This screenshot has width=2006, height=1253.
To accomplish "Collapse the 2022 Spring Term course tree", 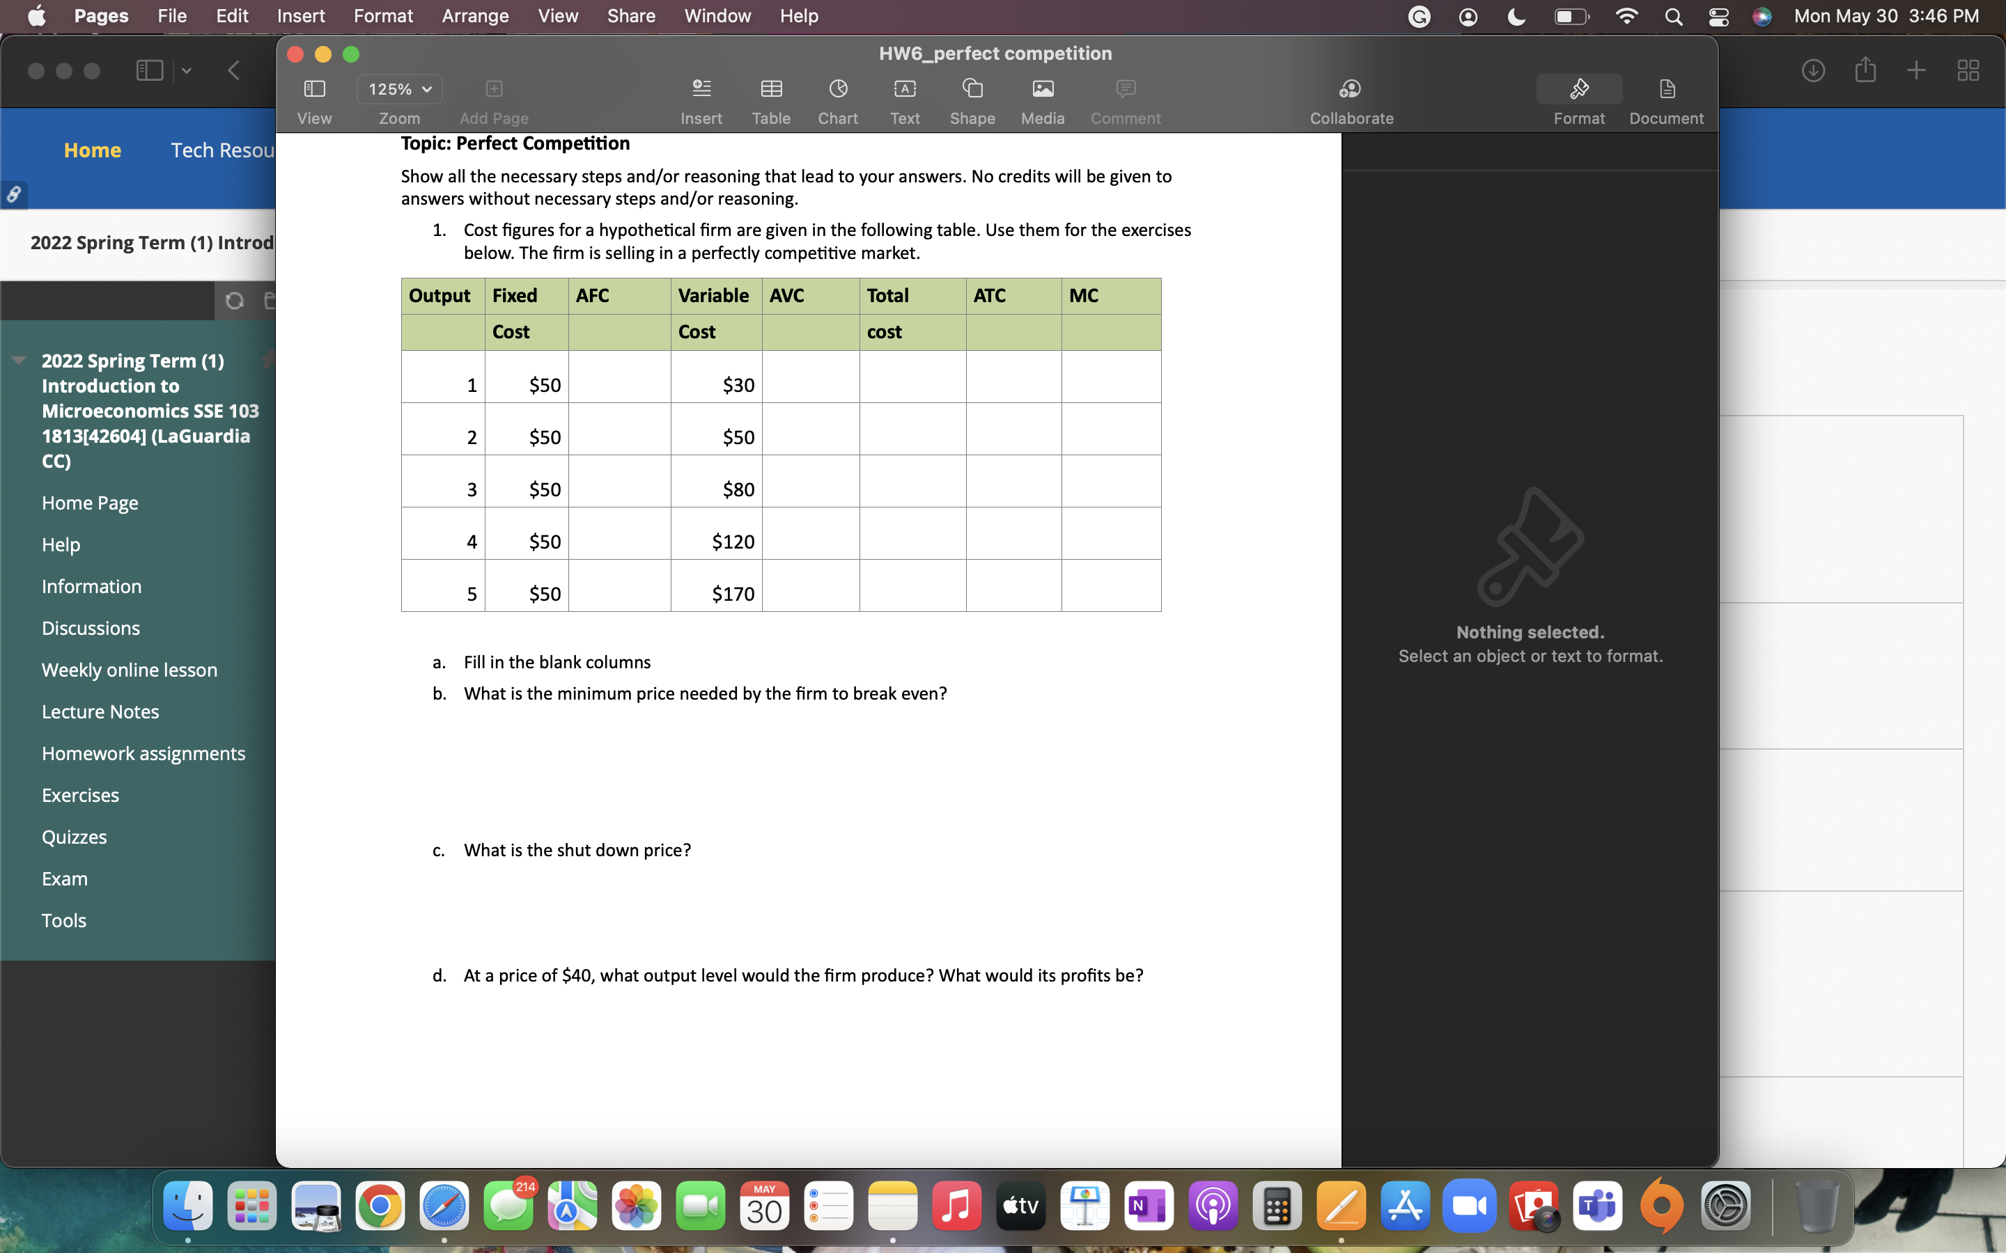I will tap(18, 361).
